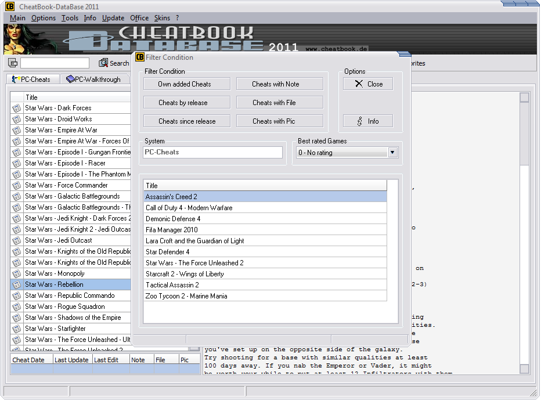Screen dimensions: 541x400
Task: Click the Search magnifier icon in toolbar
Action: tap(103, 63)
